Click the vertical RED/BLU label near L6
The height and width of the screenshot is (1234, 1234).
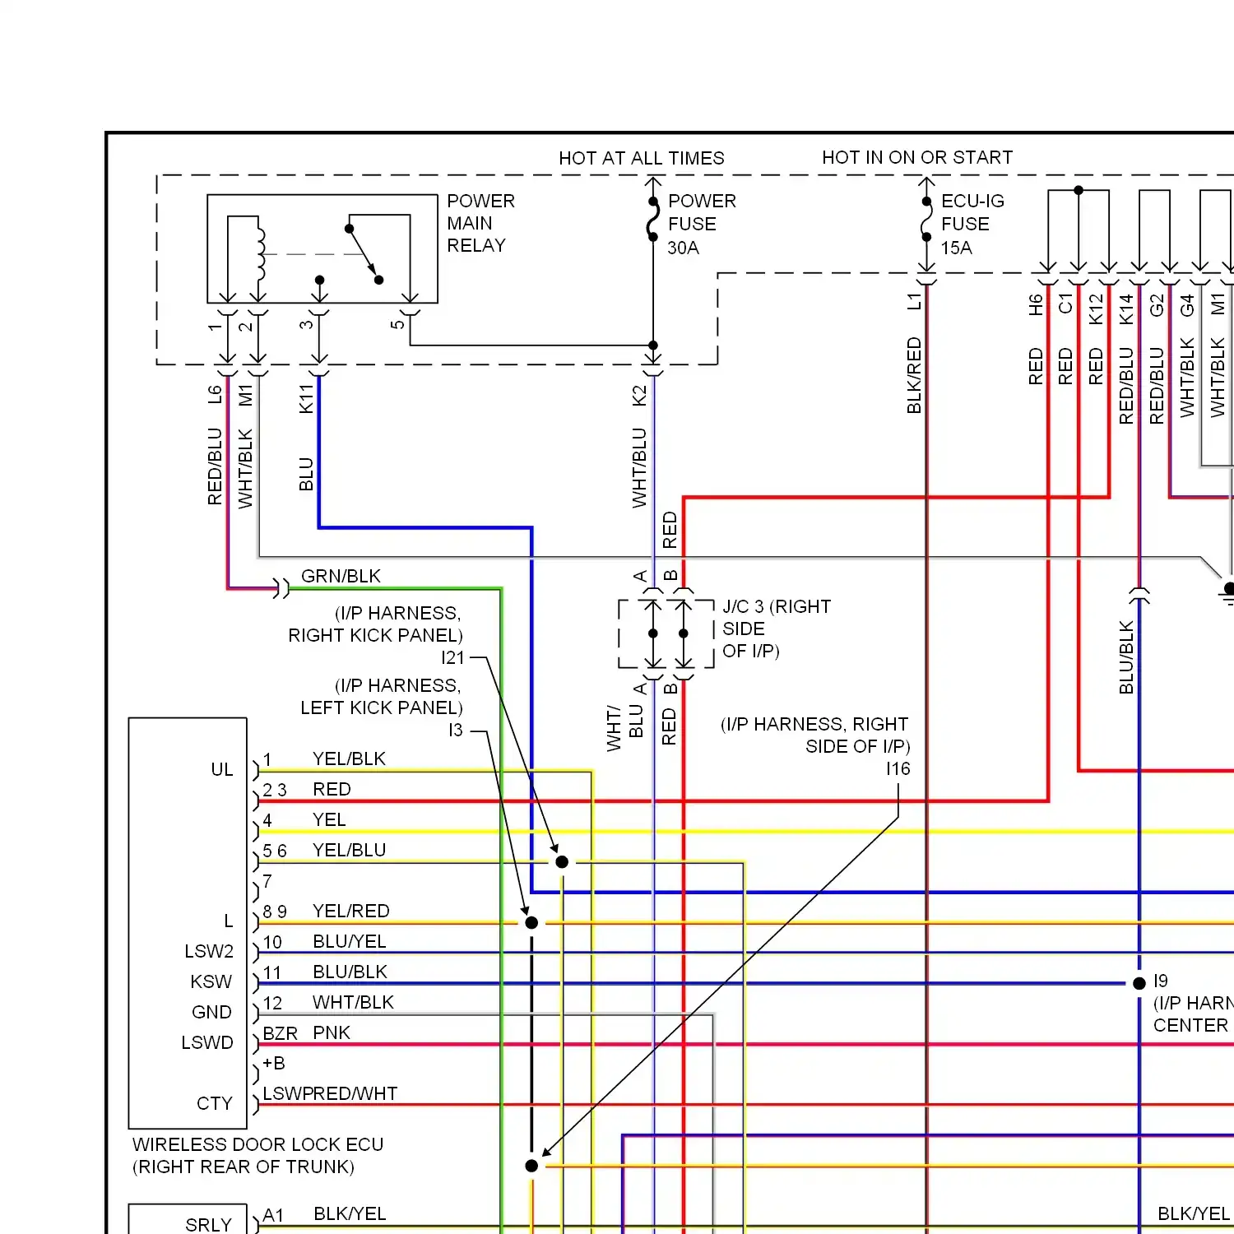215,466
